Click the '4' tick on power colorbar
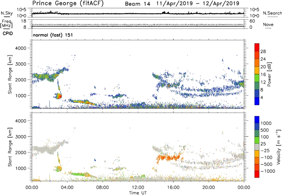Viewport: 282px width, 195px height. click(x=262, y=97)
